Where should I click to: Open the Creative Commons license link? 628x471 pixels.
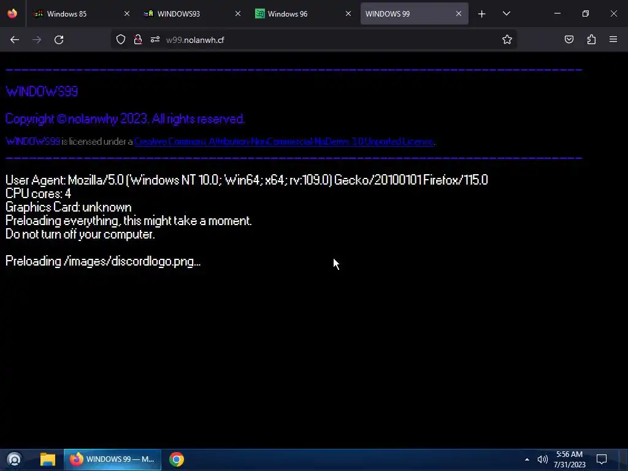[284, 142]
